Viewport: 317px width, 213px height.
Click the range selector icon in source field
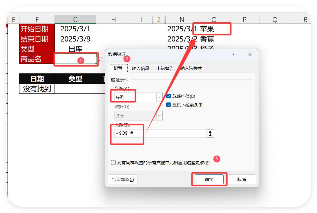tap(210, 133)
